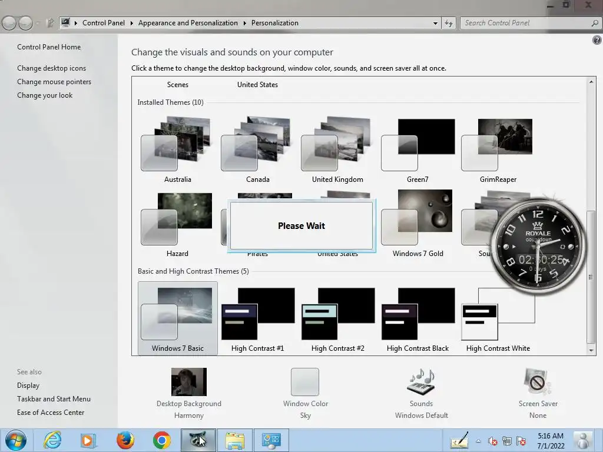
Task: Expand the arrow after Control Panel breadcrumb
Action: [x=131, y=23]
